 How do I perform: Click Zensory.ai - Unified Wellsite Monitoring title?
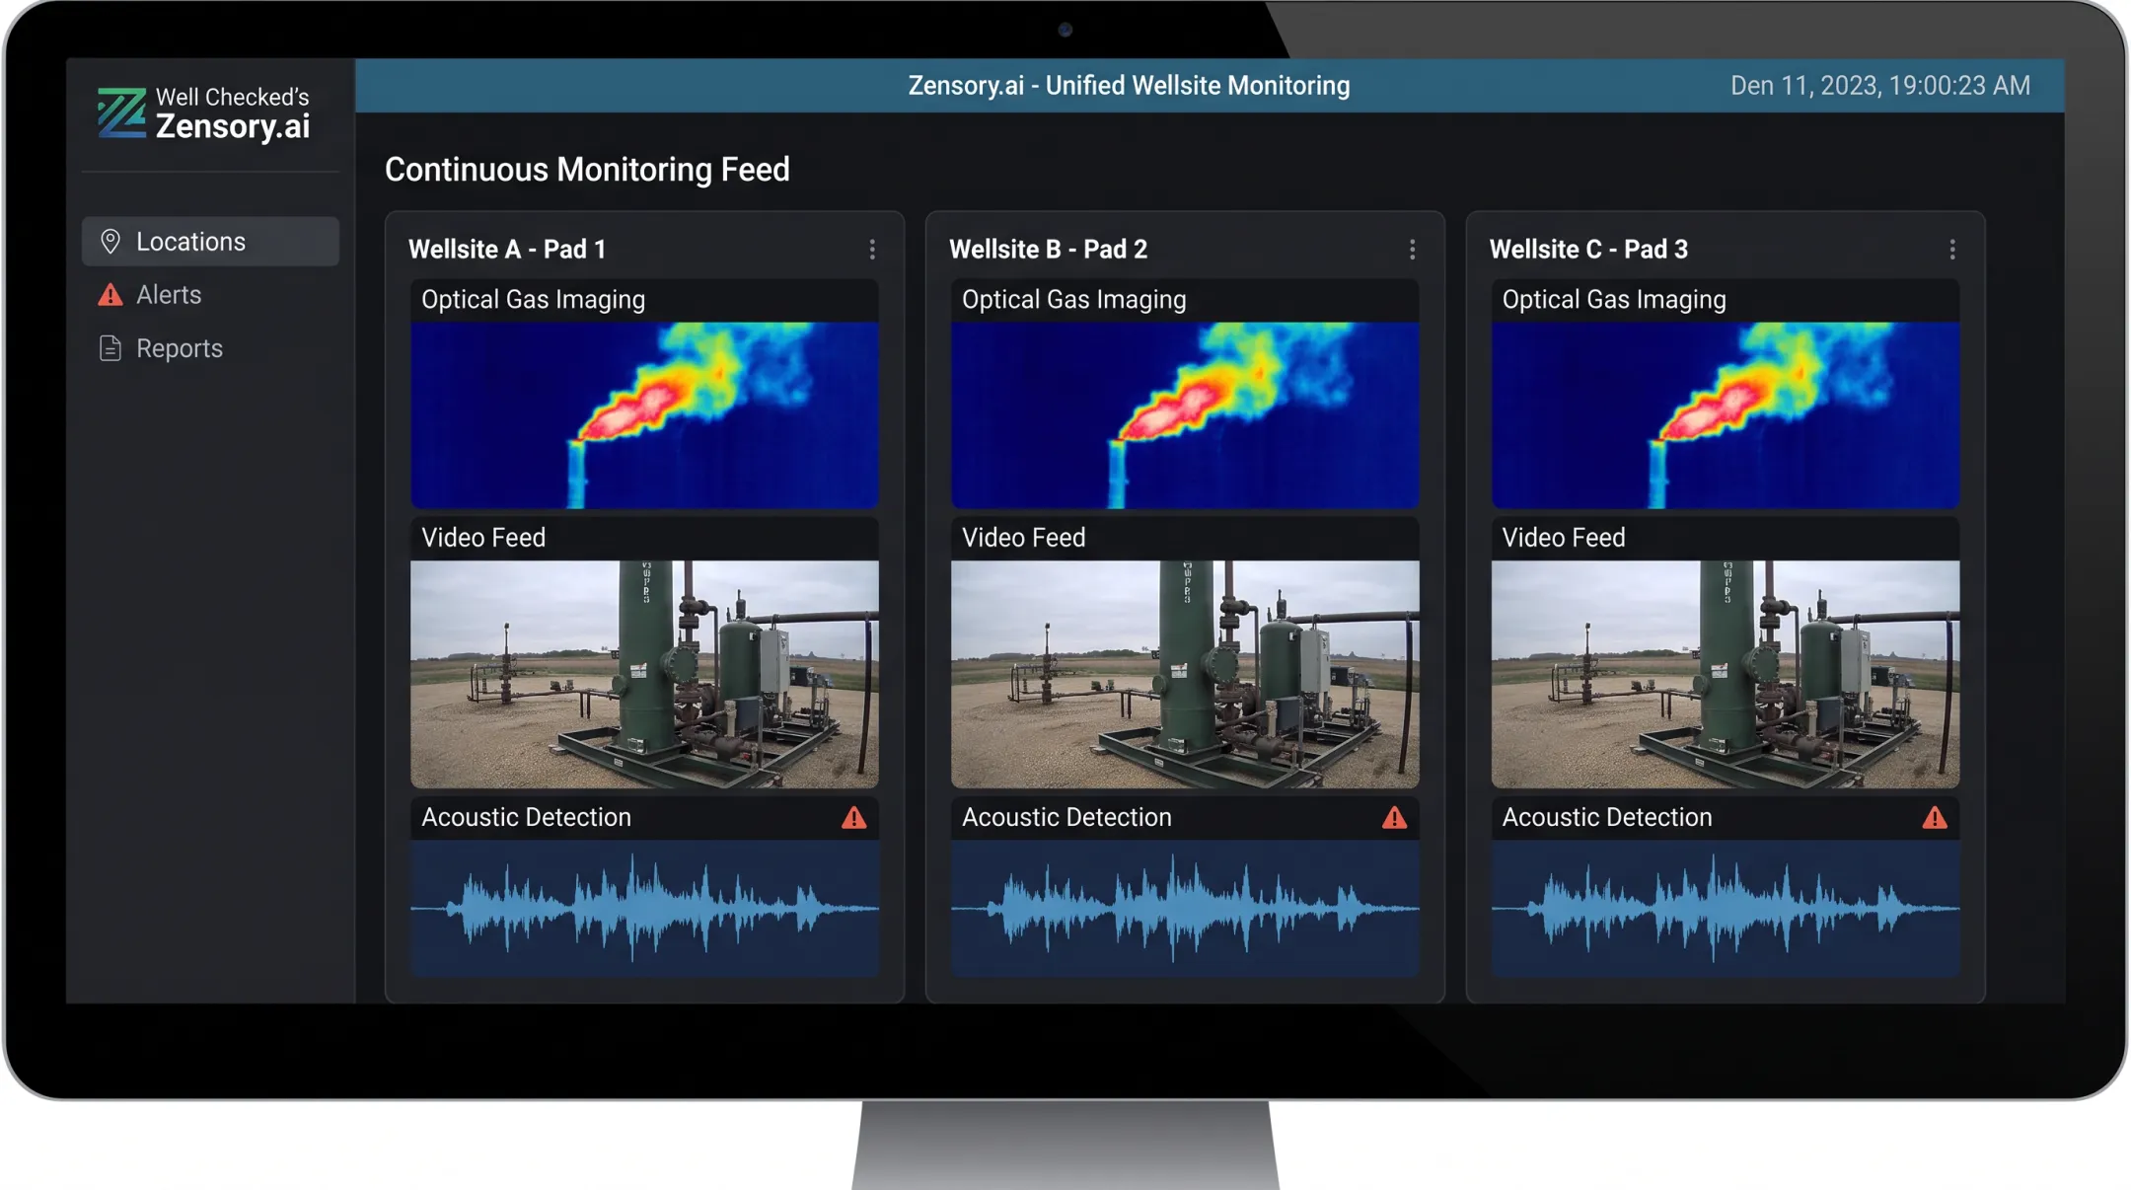(1129, 86)
